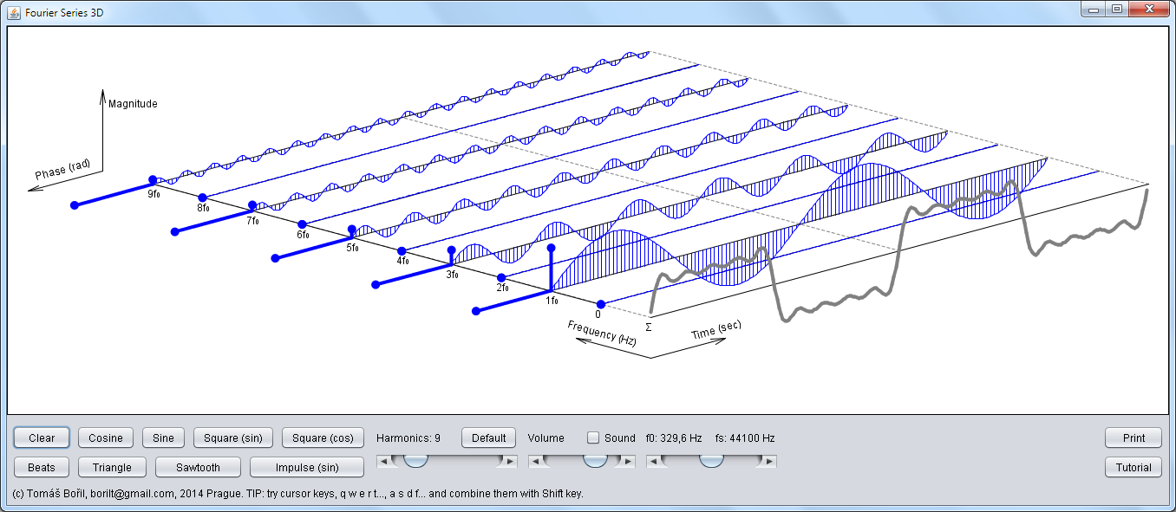Click left arrow of Volume slider
Viewport: 1176px width, 512px height.
(536, 462)
